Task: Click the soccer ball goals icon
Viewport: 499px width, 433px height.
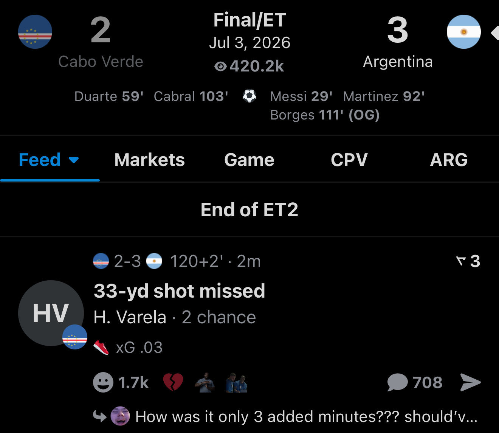Action: pyautogui.click(x=249, y=96)
